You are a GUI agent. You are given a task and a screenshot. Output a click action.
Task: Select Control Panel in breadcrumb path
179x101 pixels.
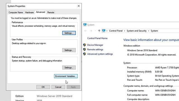[116, 31]
